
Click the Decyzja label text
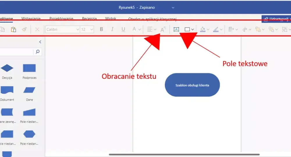(7, 78)
